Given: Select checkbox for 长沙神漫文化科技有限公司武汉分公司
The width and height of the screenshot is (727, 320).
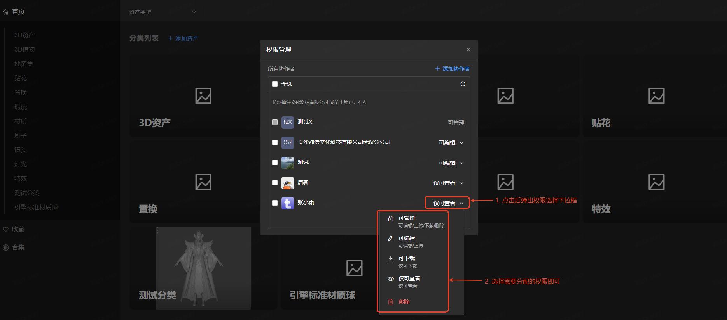Looking at the screenshot, I should 275,142.
